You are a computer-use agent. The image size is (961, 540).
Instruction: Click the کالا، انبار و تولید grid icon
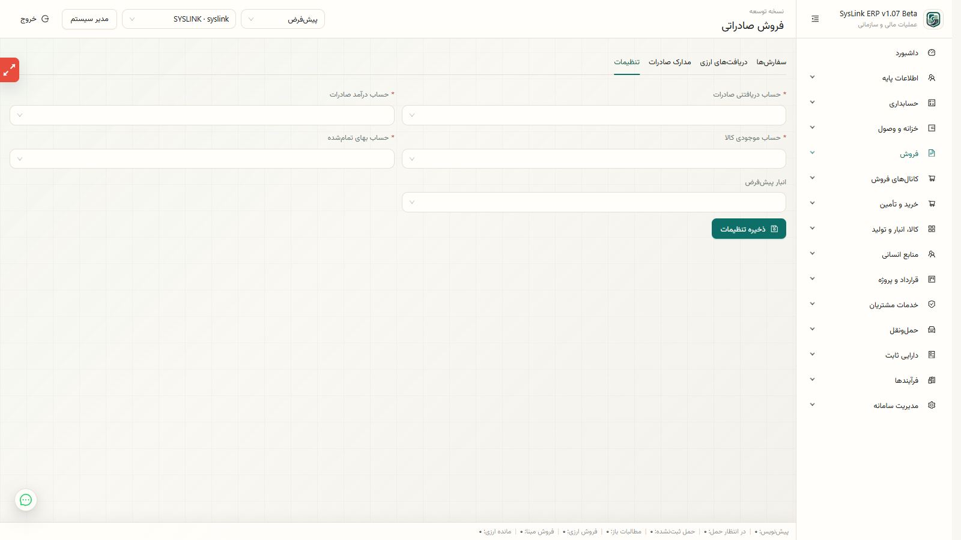pos(932,229)
